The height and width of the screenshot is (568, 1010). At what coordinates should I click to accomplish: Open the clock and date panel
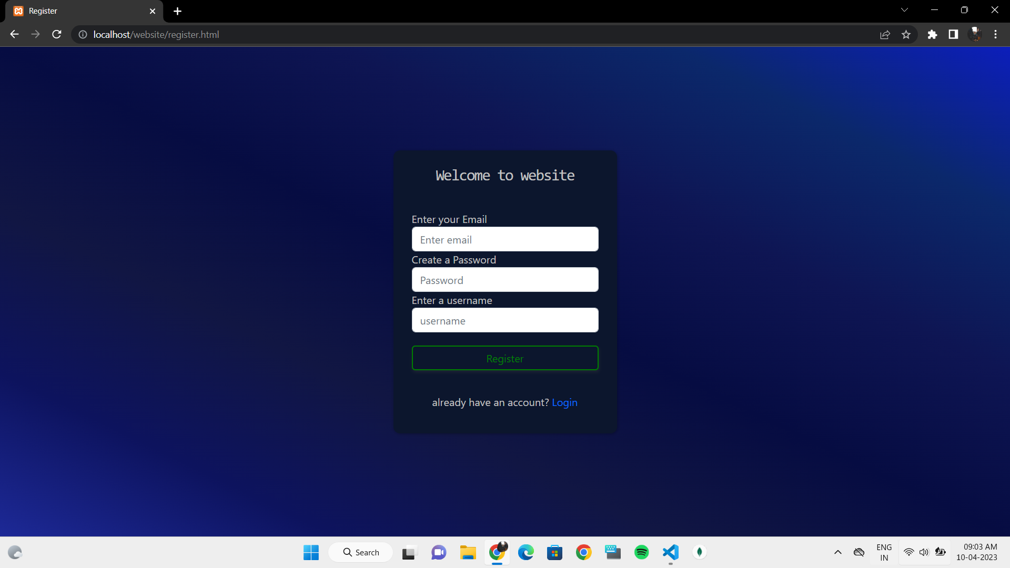[977, 552]
